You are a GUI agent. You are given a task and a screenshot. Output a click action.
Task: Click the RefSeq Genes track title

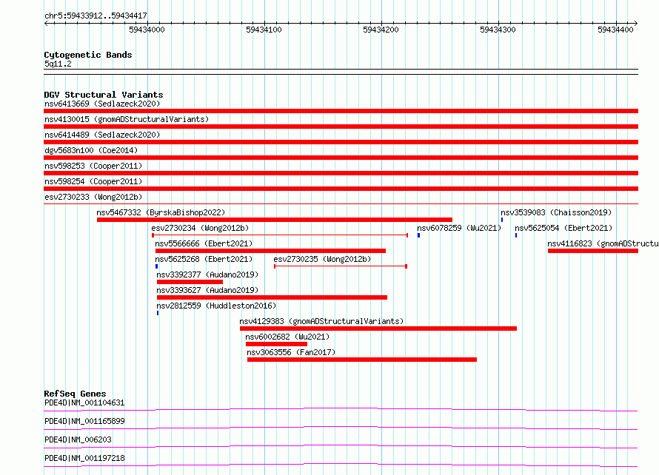[x=76, y=394]
